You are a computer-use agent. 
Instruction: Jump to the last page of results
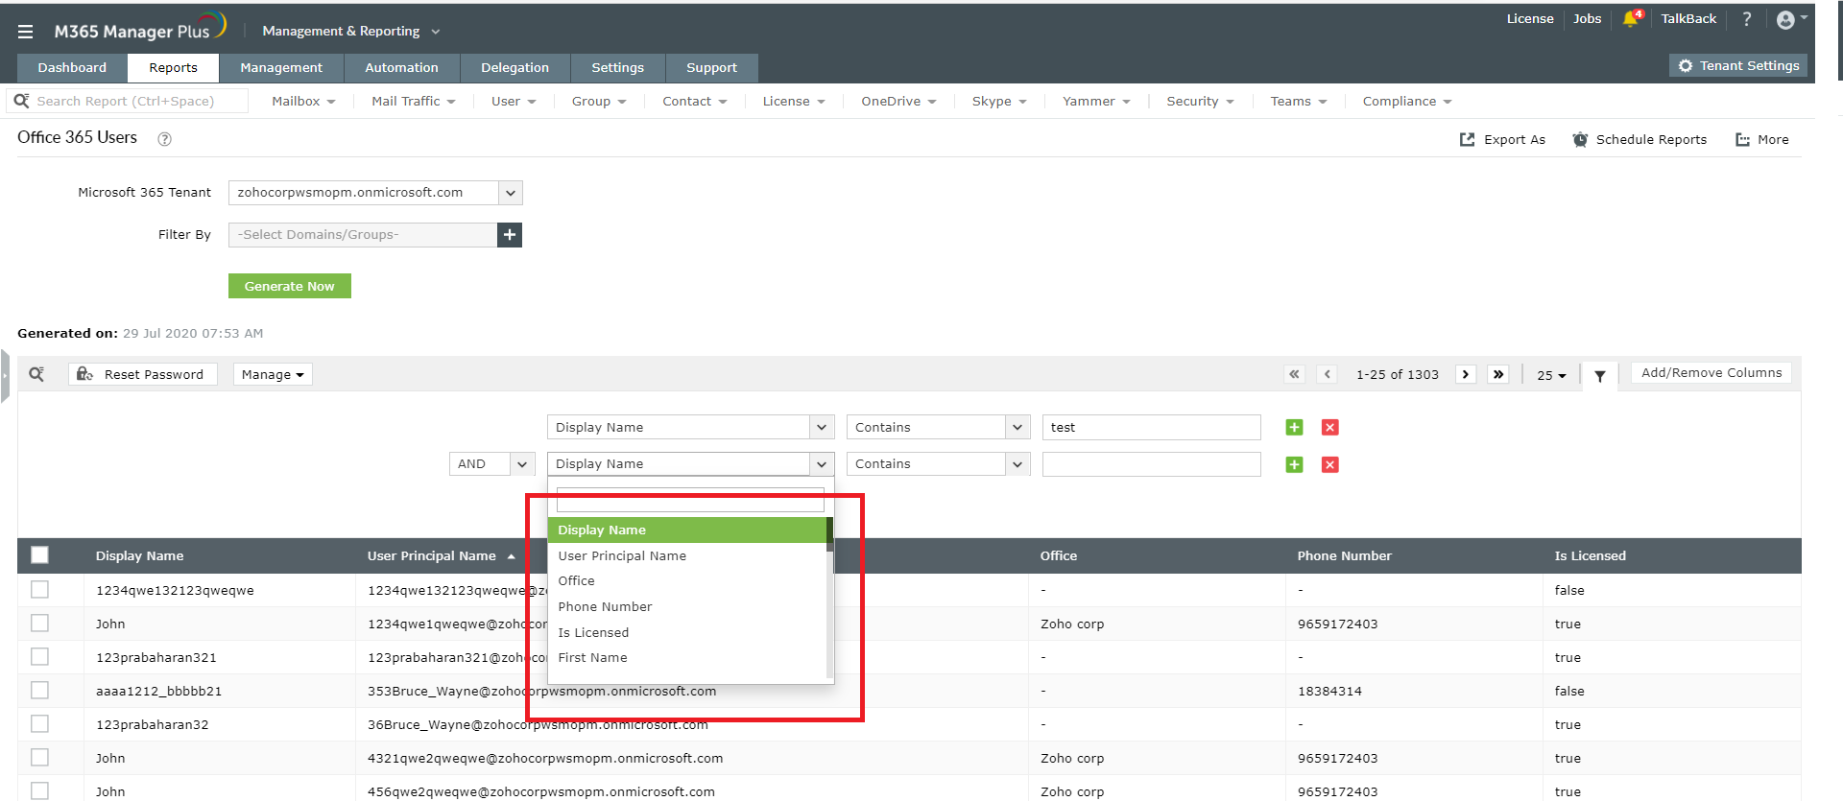[x=1498, y=374]
